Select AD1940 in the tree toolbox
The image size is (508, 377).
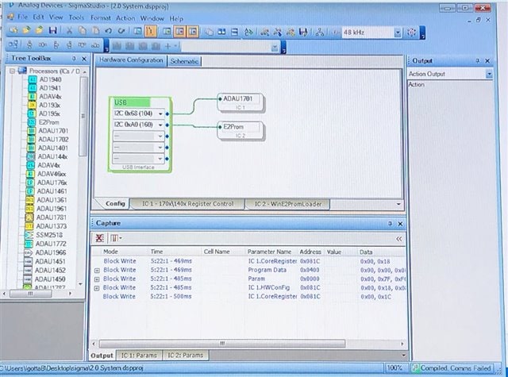point(50,79)
